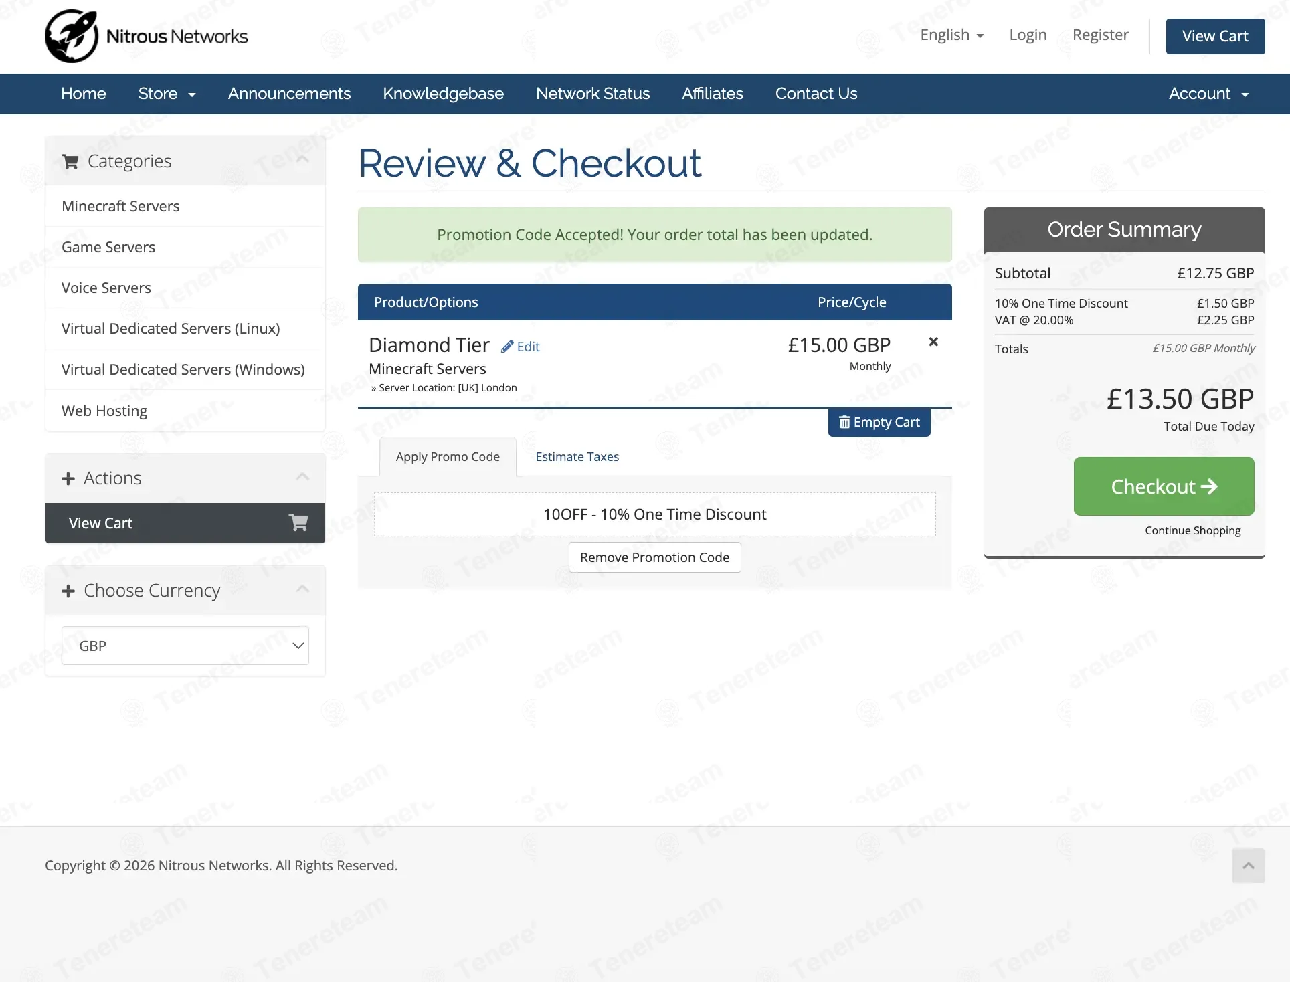Viewport: 1290px width, 982px height.
Task: Click the Register link
Action: tap(1100, 35)
